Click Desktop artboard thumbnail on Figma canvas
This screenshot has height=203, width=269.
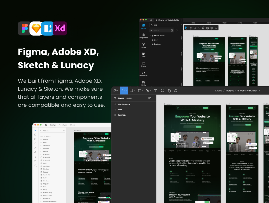(x=192, y=154)
